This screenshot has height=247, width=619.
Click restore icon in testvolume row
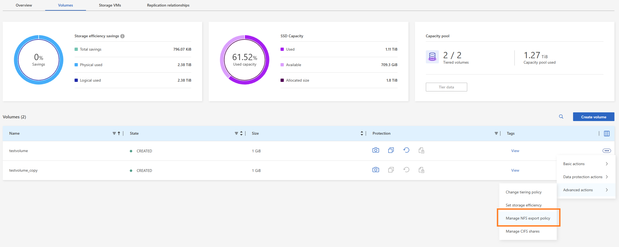click(406, 150)
